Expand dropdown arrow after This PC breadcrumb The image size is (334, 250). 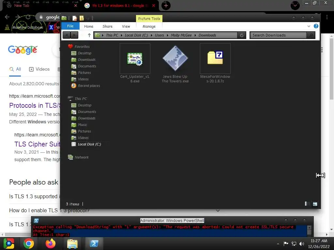point(121,35)
